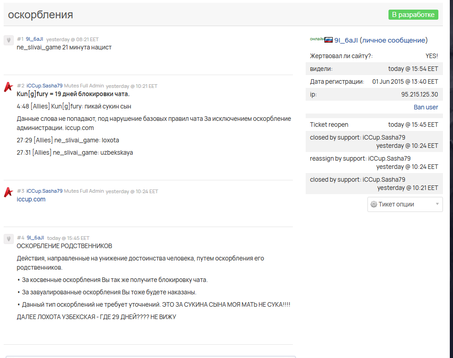This screenshot has height=358, width=453.
Task: Click Mutes Full Admin label in post #2
Action: (x=84, y=86)
